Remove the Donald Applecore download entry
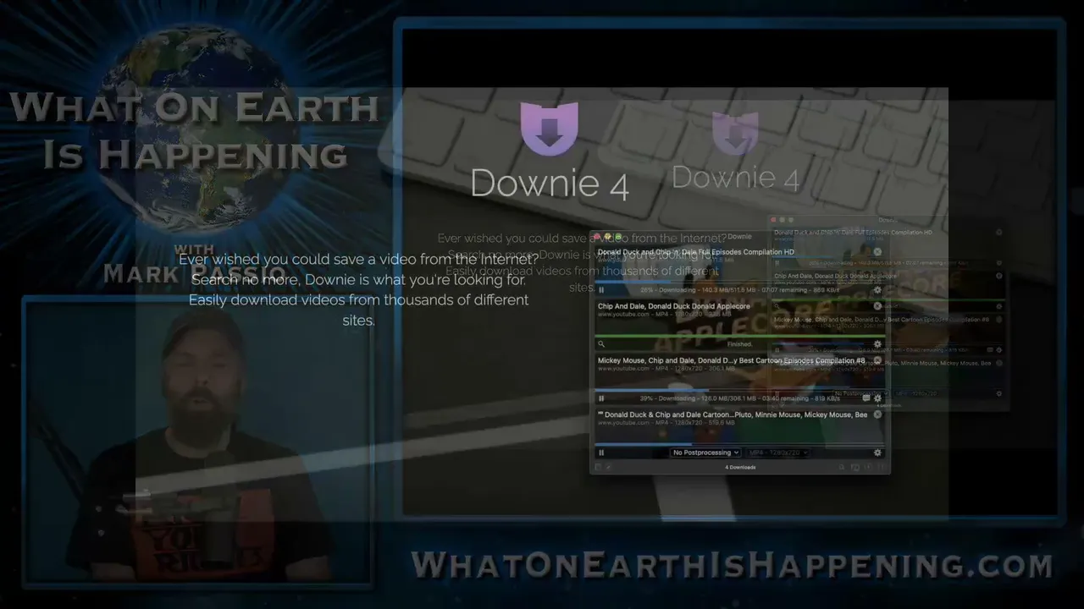Image resolution: width=1084 pixels, height=609 pixels. click(877, 306)
